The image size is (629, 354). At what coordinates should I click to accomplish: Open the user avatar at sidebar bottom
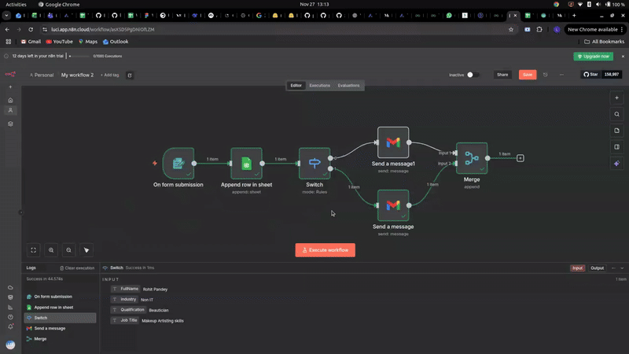click(10, 345)
